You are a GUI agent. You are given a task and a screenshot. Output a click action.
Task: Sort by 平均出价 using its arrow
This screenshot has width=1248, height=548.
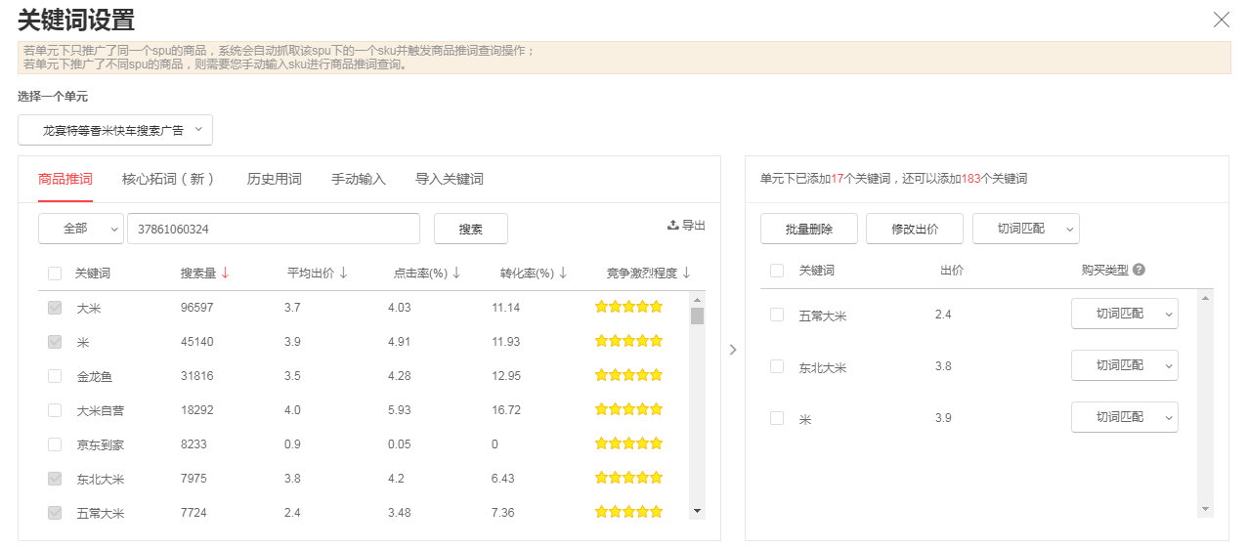click(x=343, y=273)
